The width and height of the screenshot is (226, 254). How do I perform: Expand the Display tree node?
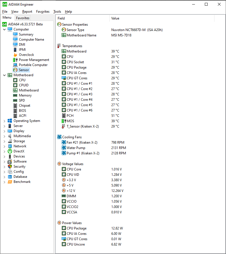[x=4, y=131]
